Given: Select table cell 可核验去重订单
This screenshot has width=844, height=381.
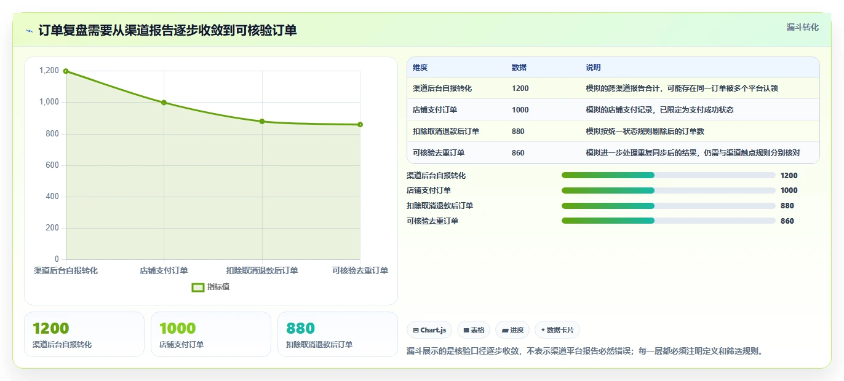Looking at the screenshot, I should click(x=439, y=153).
